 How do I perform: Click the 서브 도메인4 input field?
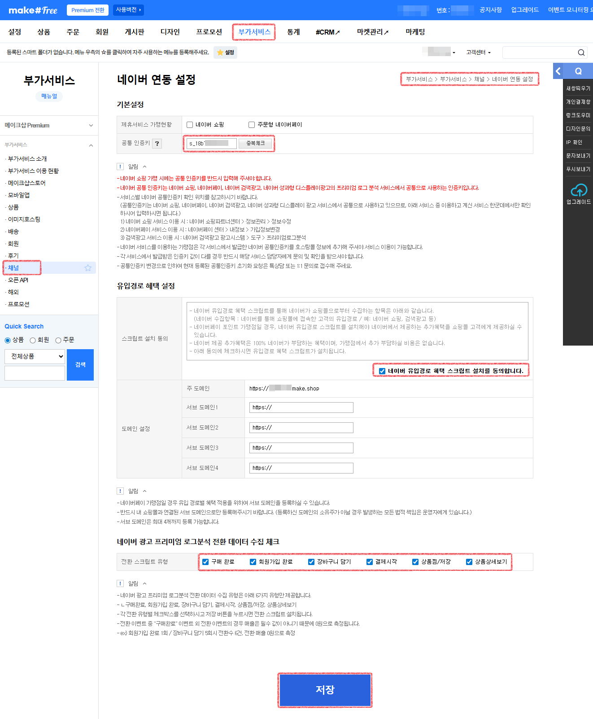[x=301, y=468]
